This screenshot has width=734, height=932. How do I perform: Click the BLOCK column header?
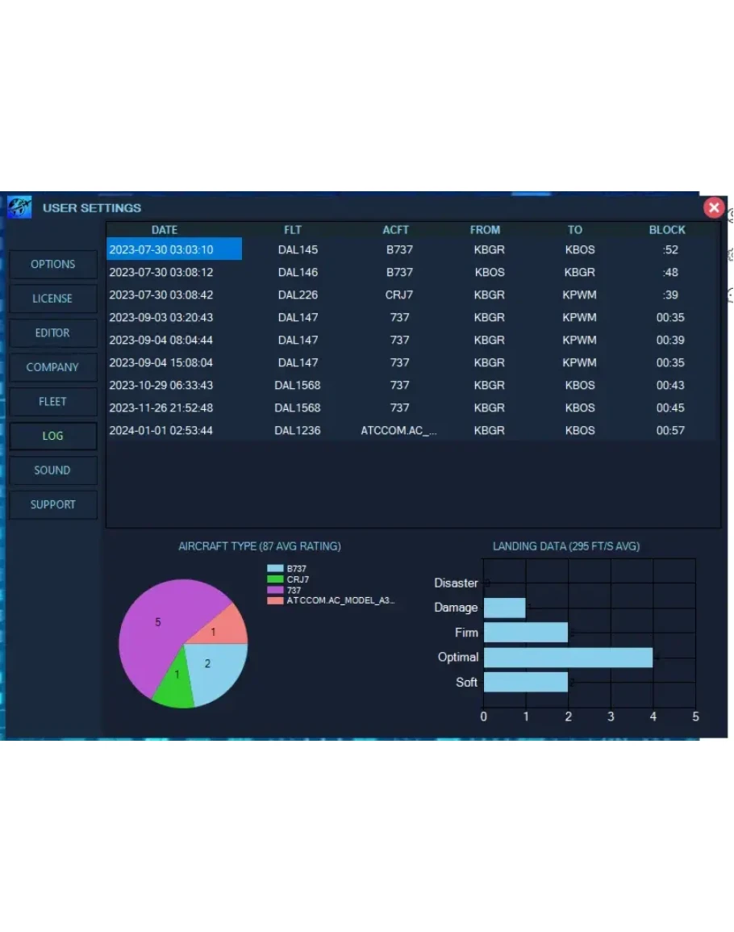click(667, 230)
